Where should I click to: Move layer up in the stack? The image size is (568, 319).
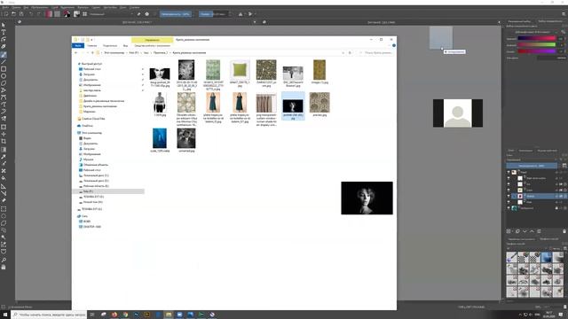532,231
